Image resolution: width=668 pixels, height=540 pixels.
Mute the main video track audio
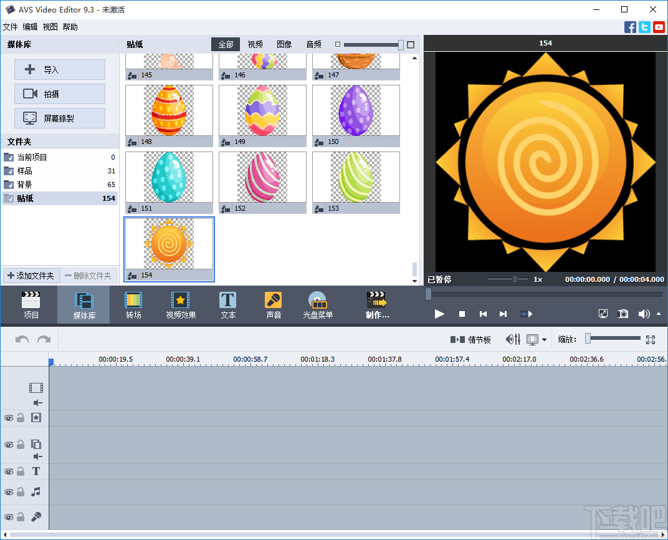pos(38,403)
